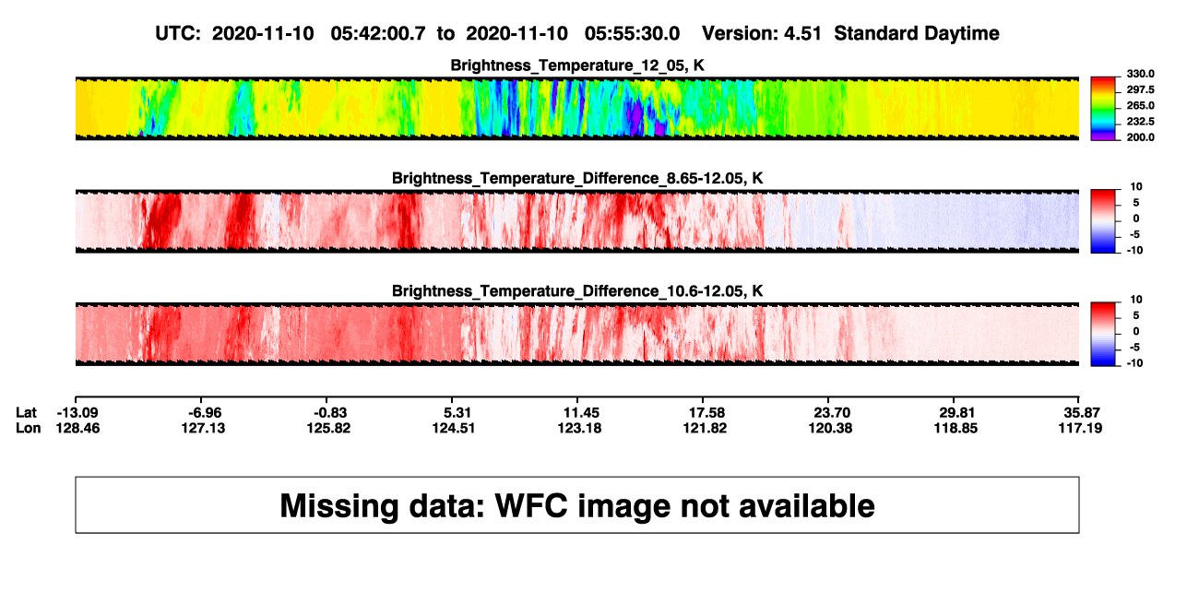Click the red-blue colorbar of 8.65-12.05 plot
The width and height of the screenshot is (1199, 615).
click(x=1103, y=221)
